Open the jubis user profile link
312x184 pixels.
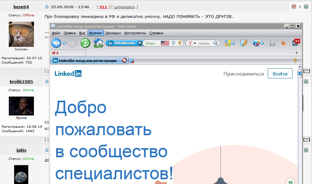click(x=21, y=150)
